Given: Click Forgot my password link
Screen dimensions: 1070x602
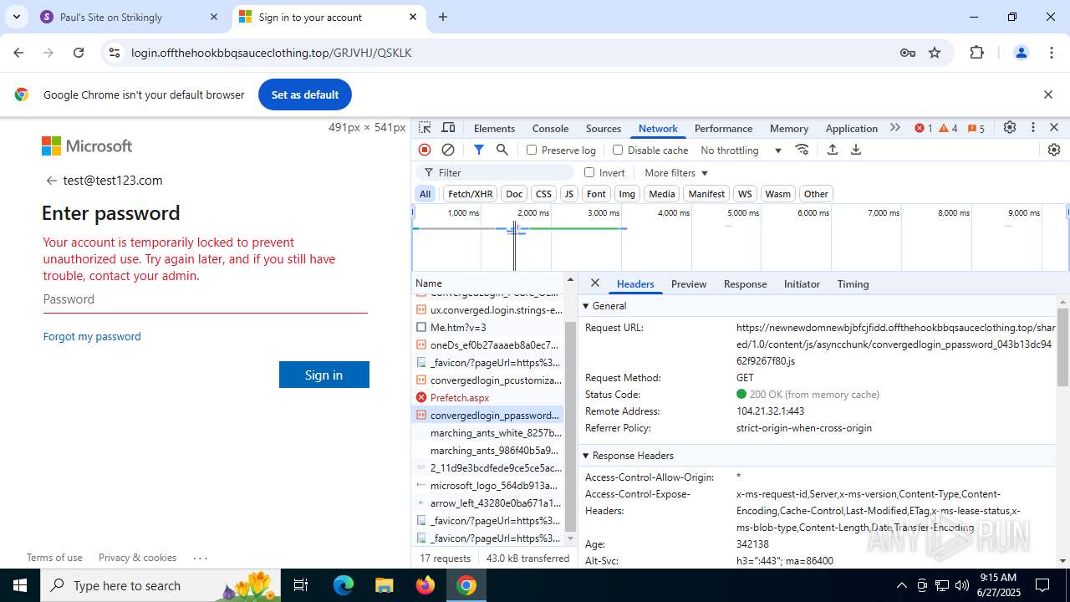Looking at the screenshot, I should coord(92,336).
